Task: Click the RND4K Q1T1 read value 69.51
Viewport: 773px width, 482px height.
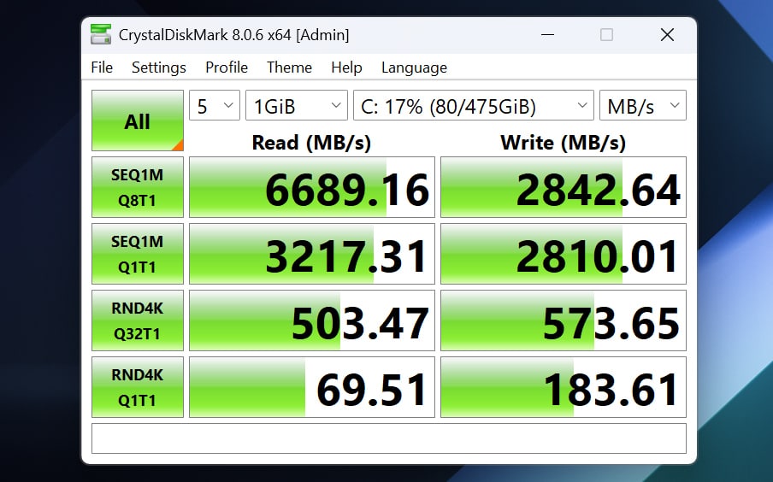Action: (x=312, y=387)
